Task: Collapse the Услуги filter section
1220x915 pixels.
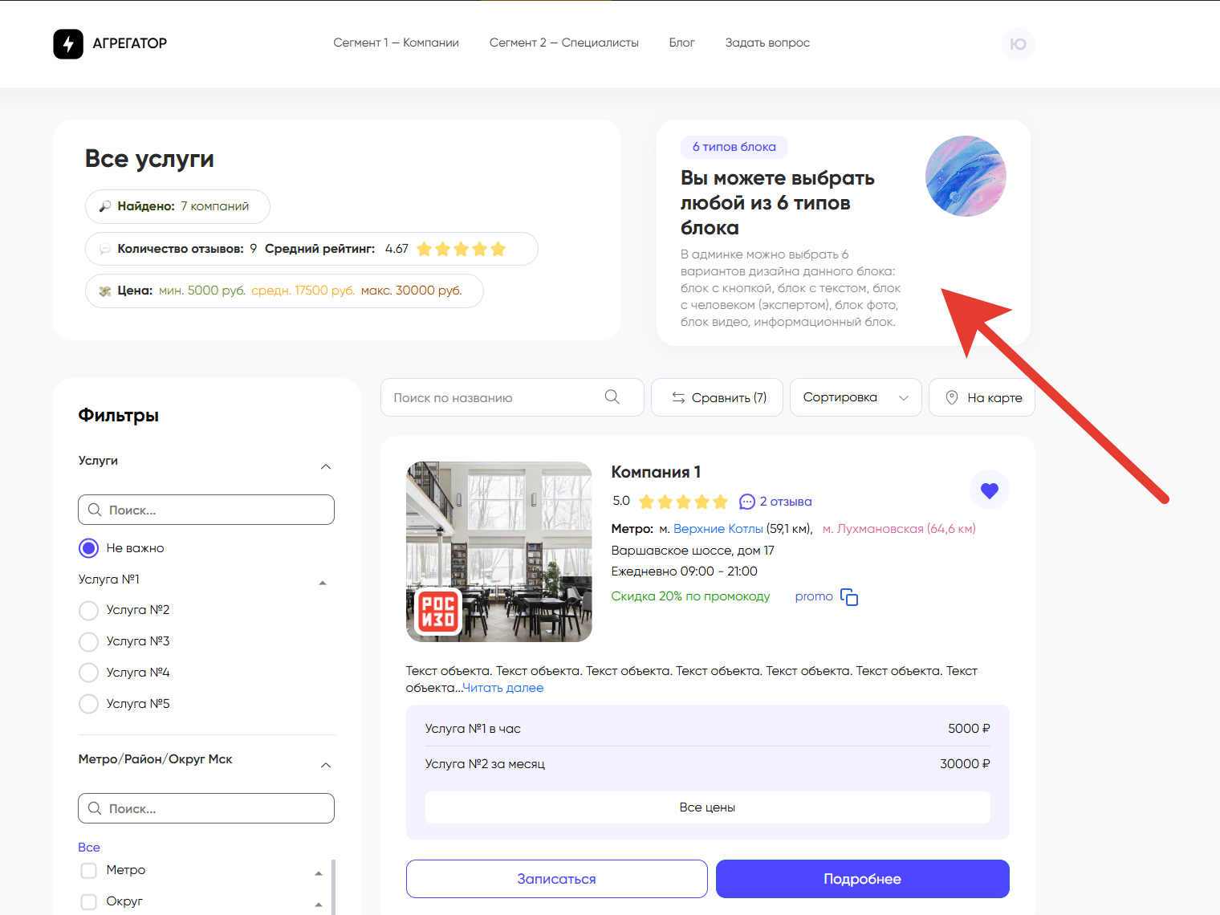Action: [326, 466]
